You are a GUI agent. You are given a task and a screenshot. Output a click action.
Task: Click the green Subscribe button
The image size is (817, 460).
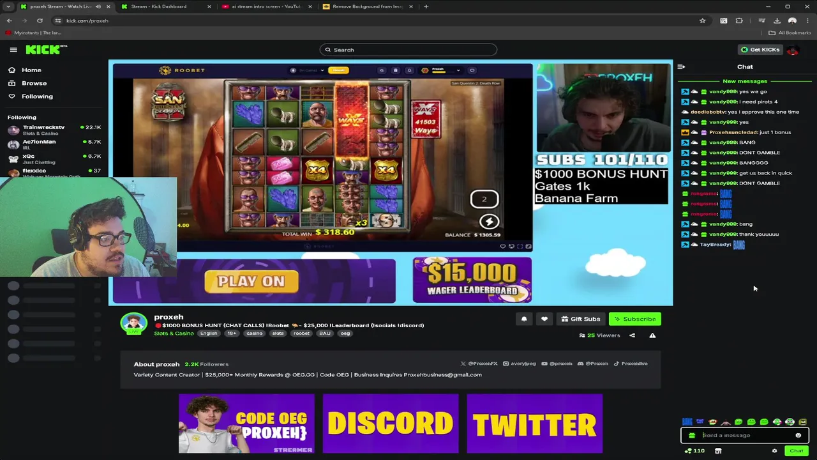[x=634, y=319]
